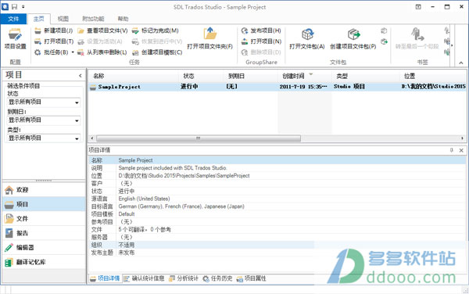
Task: Open 批任务(B) batch tasks
Action: pyautogui.click(x=51, y=52)
